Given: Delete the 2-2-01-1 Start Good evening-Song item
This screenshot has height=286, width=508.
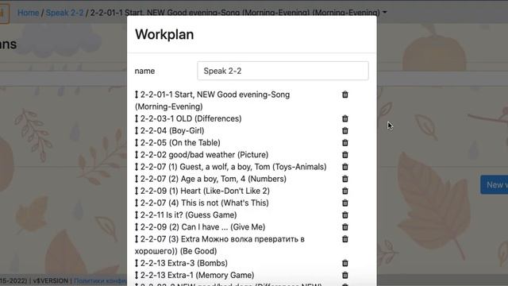Looking at the screenshot, I should 345,95.
